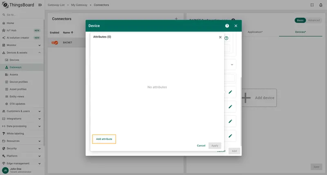Click the Go to search field

22,15
